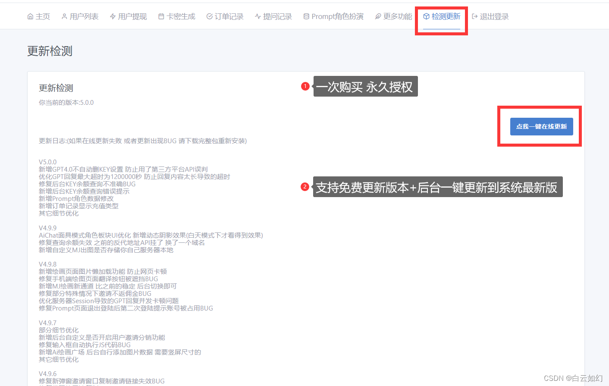Click the 更新检测 page heading
This screenshot has height=386, width=609.
pyautogui.click(x=50, y=51)
